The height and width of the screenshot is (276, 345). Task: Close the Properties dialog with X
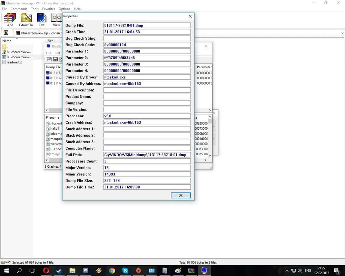(190, 16)
